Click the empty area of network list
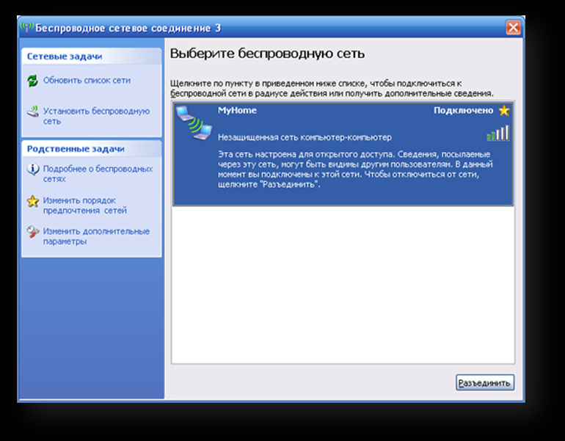 (343, 286)
